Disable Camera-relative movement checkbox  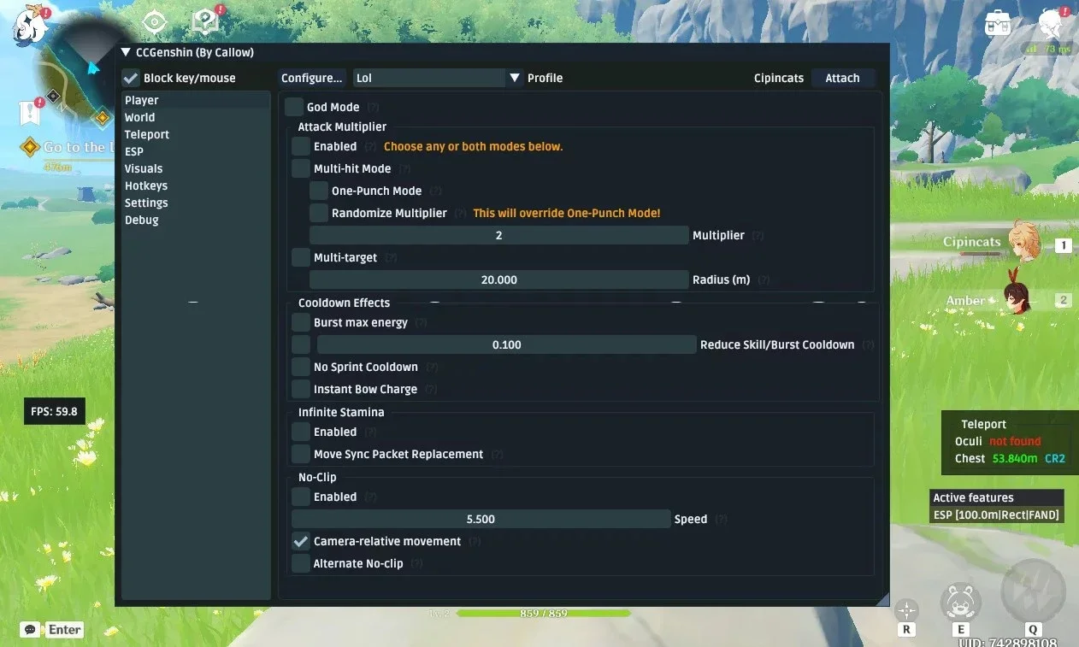tap(301, 541)
